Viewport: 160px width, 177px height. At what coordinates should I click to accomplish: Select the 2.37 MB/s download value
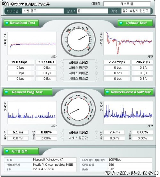pyautogui.click(x=46, y=62)
